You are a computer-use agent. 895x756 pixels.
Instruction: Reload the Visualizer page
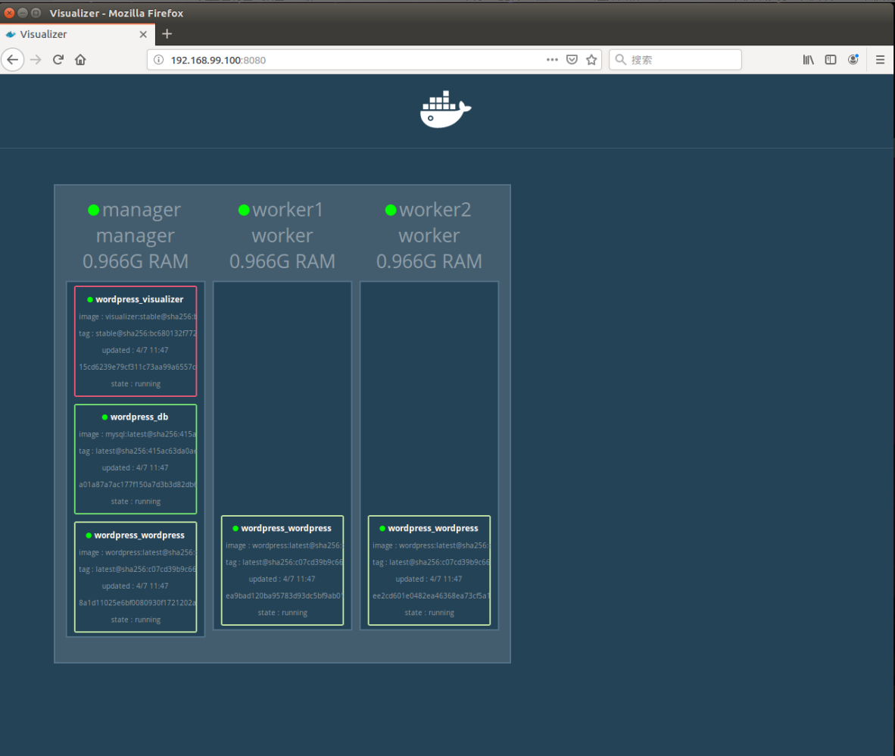(58, 59)
